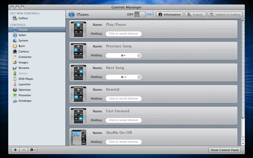Record a hotkey for Shuffle On/Off
The width and height of the screenshot is (253, 158).
[124, 142]
